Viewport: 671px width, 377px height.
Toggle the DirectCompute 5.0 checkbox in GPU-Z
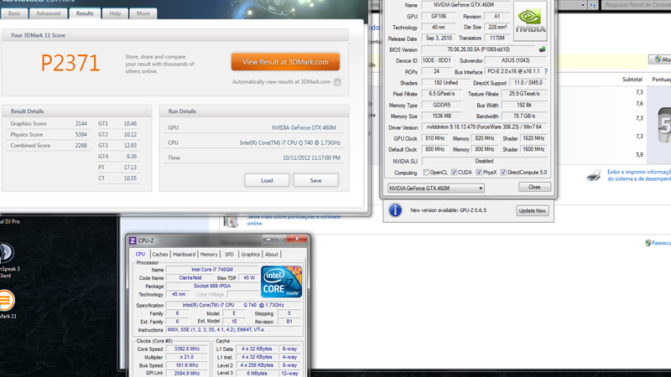503,173
